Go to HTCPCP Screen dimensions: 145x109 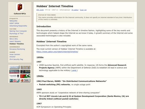pyautogui.click(x=12, y=57)
